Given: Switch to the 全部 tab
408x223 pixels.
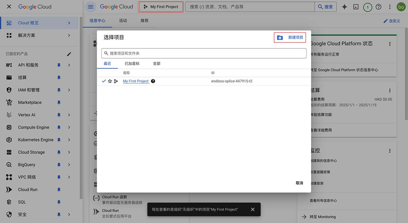Looking at the screenshot, I should pos(157,64).
